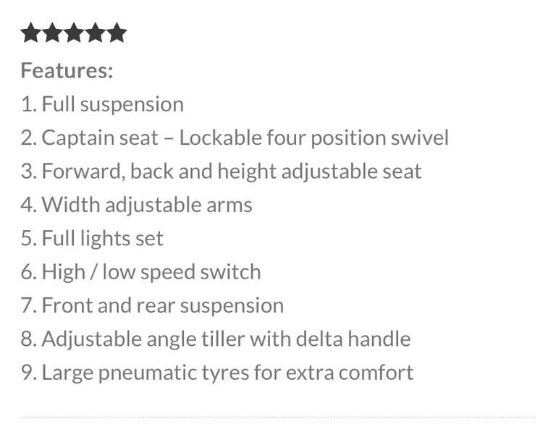Viewport: 556px width, 424px height.
Task: Click the word handle in item 8
Action: point(379,339)
